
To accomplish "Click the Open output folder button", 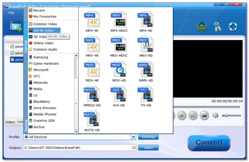I will 148,148.
